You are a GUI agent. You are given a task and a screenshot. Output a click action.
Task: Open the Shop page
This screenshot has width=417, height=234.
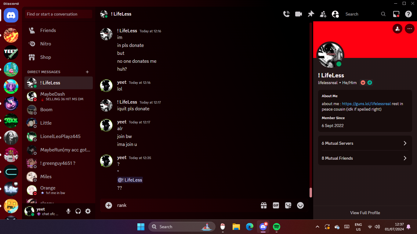click(59, 57)
